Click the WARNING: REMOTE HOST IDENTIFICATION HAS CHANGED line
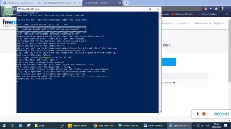Screen dimensions: 231x129 52,29
